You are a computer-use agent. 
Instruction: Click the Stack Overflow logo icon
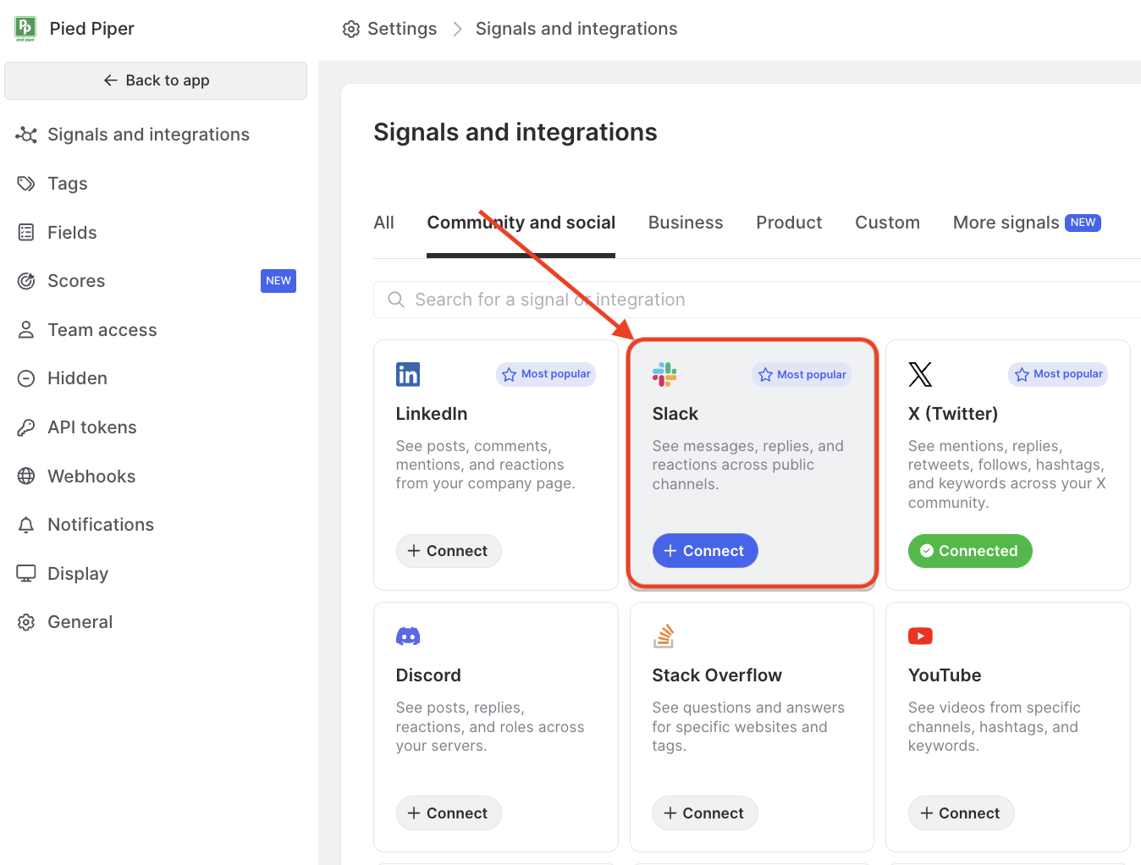pos(664,636)
